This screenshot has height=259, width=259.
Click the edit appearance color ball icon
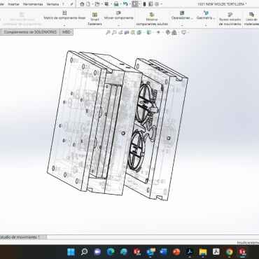click(168, 32)
